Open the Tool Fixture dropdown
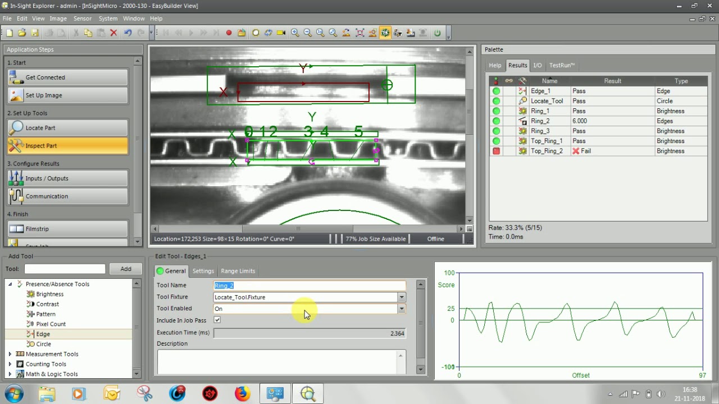Image resolution: width=719 pixels, height=404 pixels. (x=401, y=297)
